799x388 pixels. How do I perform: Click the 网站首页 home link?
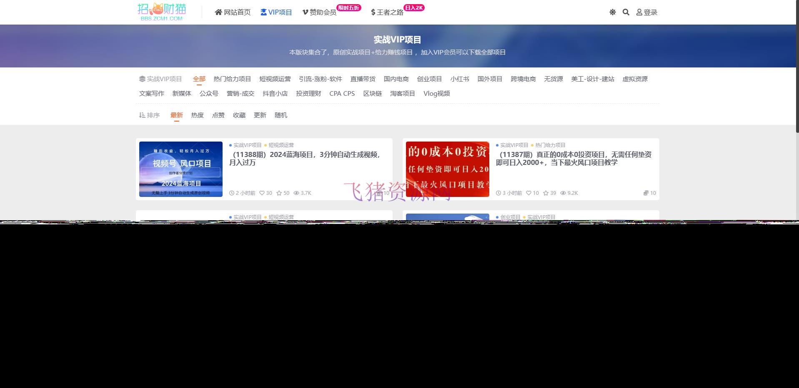tap(232, 12)
